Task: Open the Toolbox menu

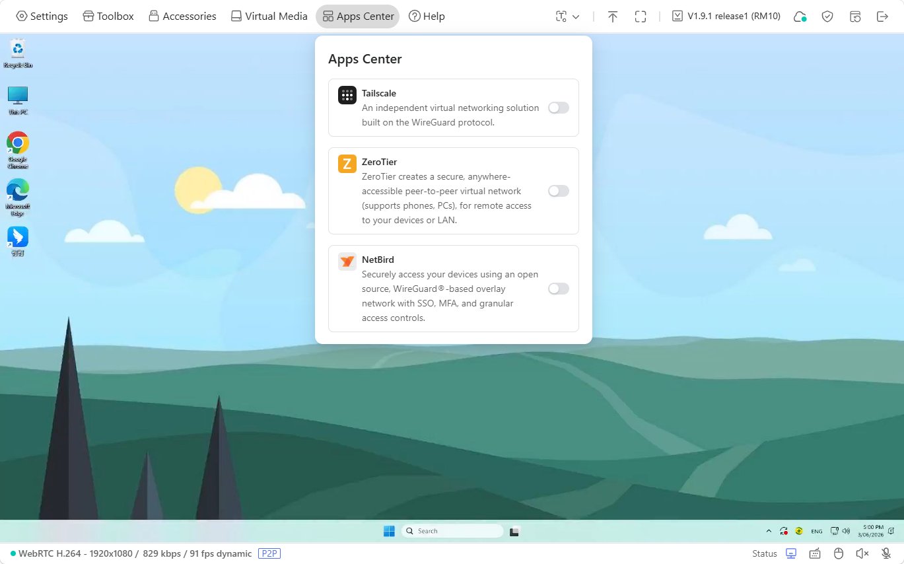Action: click(x=108, y=17)
